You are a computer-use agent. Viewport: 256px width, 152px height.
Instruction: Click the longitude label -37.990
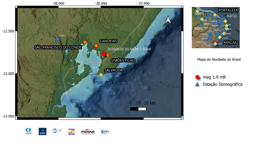(143, 4)
